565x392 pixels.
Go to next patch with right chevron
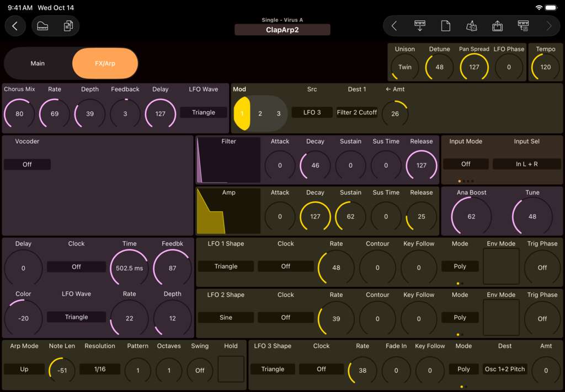(549, 26)
